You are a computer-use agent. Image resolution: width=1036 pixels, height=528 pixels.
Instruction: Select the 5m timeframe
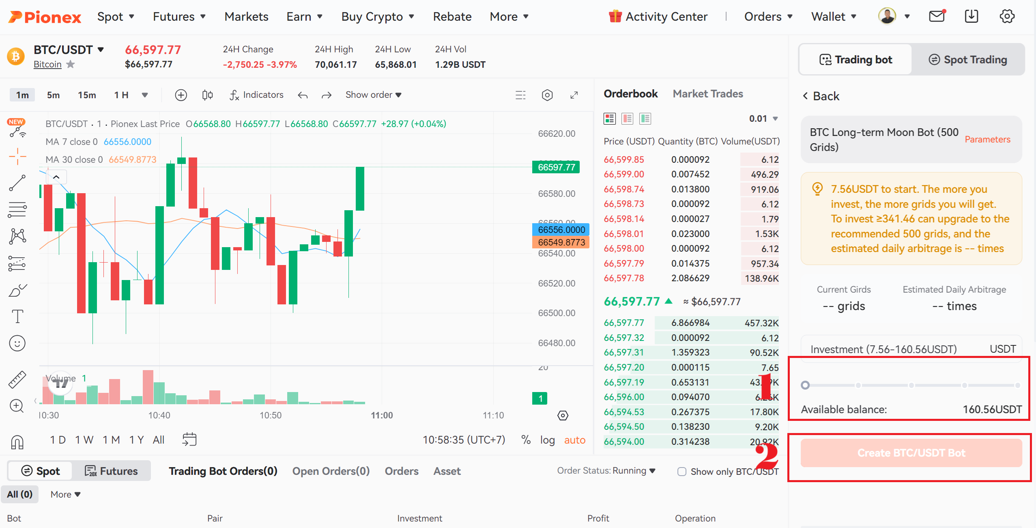coord(53,95)
